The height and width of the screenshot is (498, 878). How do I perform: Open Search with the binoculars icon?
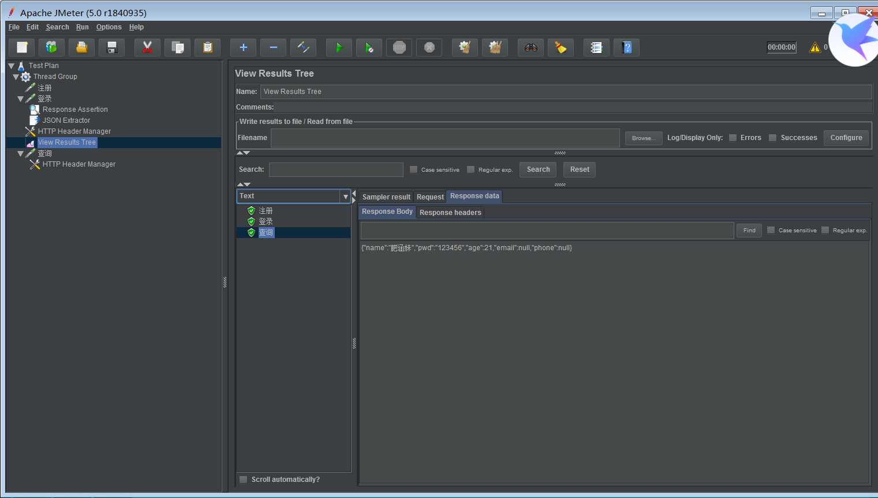tap(531, 47)
